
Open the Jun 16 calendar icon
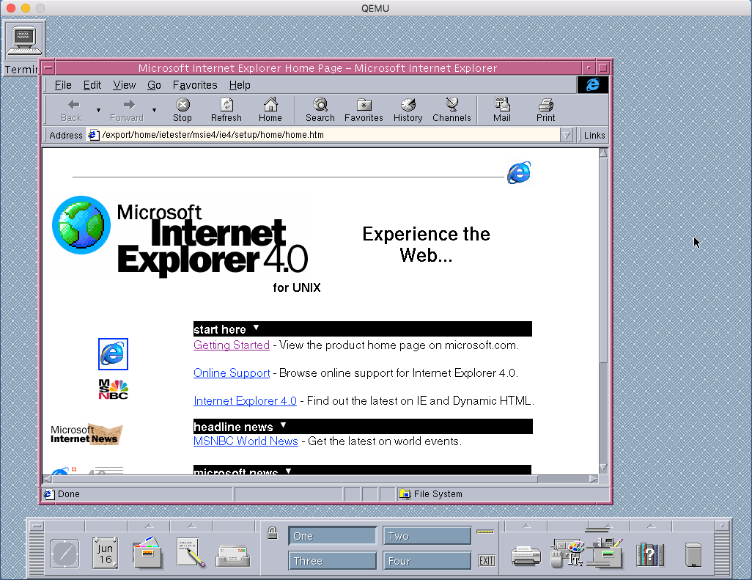[105, 554]
